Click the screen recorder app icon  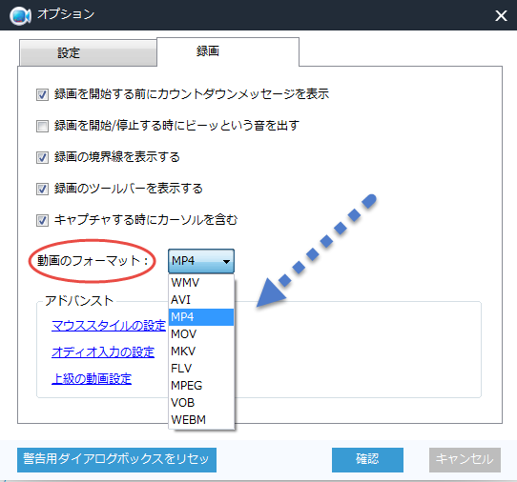coord(20,15)
